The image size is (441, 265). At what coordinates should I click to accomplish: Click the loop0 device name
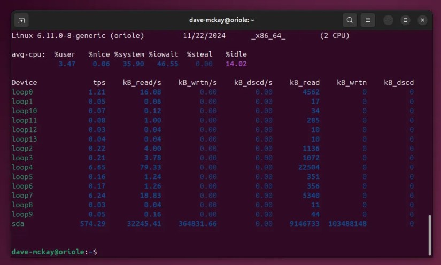[22, 92]
